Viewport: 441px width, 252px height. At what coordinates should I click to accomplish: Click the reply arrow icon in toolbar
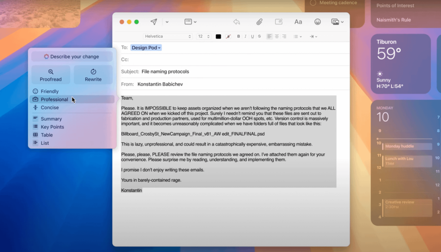pyautogui.click(x=236, y=22)
